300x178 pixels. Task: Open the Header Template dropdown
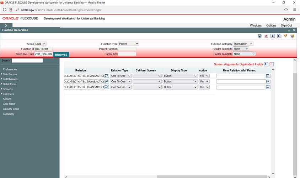241,49
